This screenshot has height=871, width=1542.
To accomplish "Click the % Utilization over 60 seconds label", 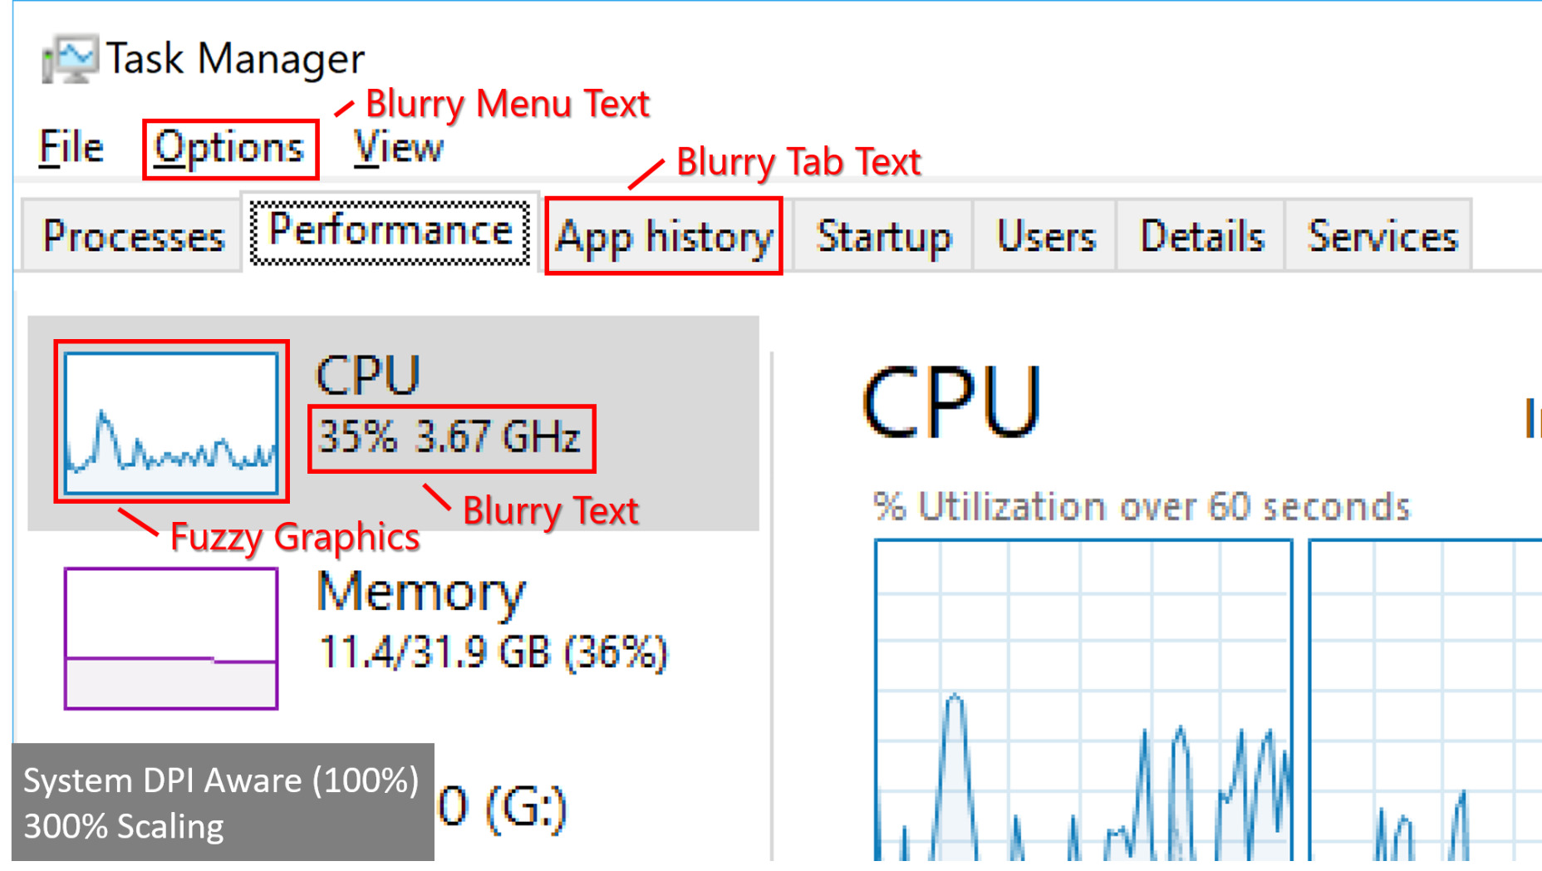I will (1142, 506).
